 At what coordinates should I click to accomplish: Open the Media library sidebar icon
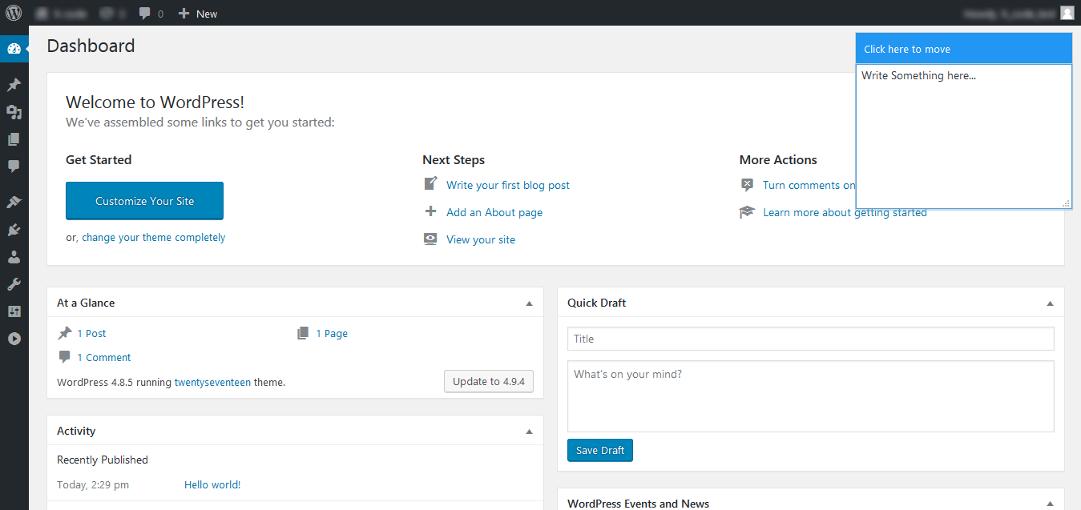[14, 112]
